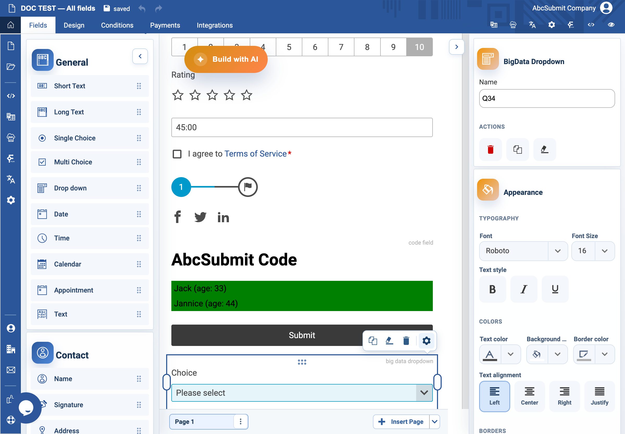This screenshot has height=434, width=625.
Task: Open Page 1 options menu dots
Action: point(241,421)
